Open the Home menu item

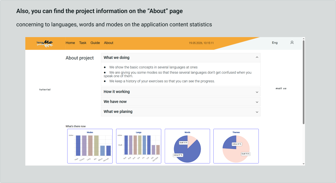tap(70, 43)
